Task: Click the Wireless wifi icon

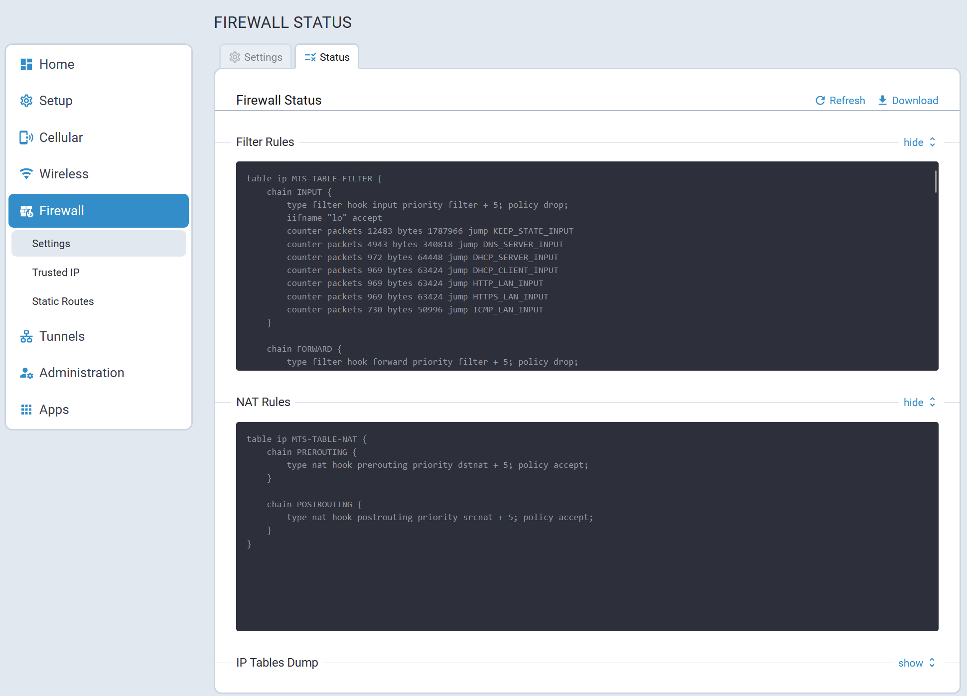Action: [26, 174]
